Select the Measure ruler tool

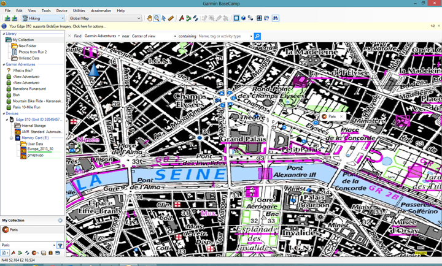pos(171,18)
